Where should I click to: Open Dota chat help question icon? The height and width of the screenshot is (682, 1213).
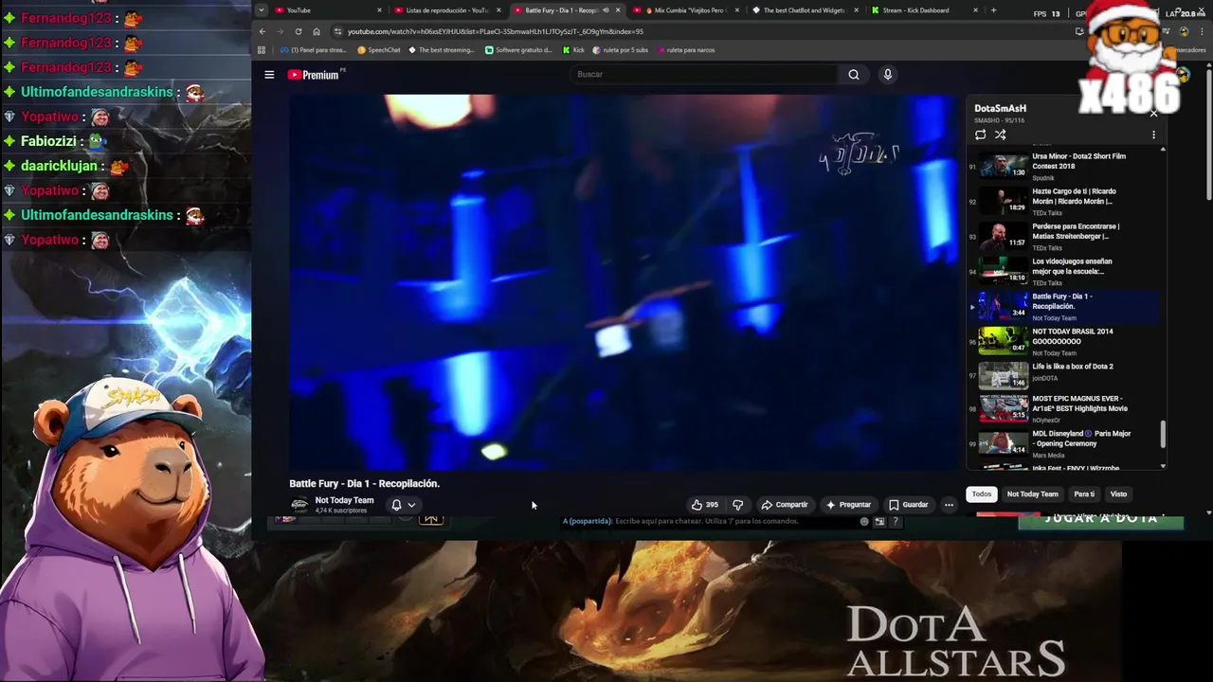[x=896, y=521]
